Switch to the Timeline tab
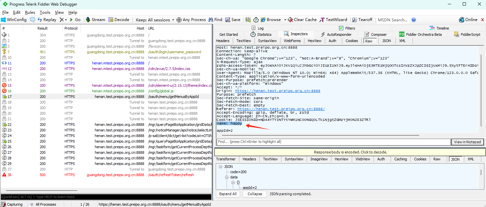The image size is (486, 207). (439, 28)
